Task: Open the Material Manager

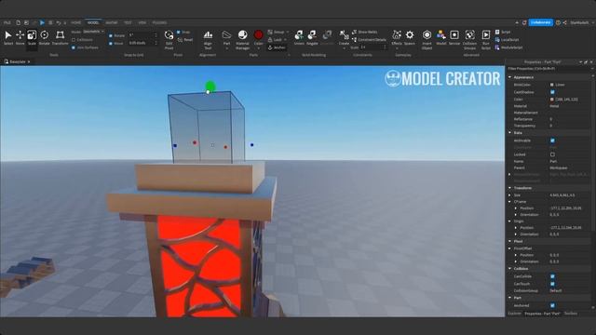Action: (x=242, y=39)
